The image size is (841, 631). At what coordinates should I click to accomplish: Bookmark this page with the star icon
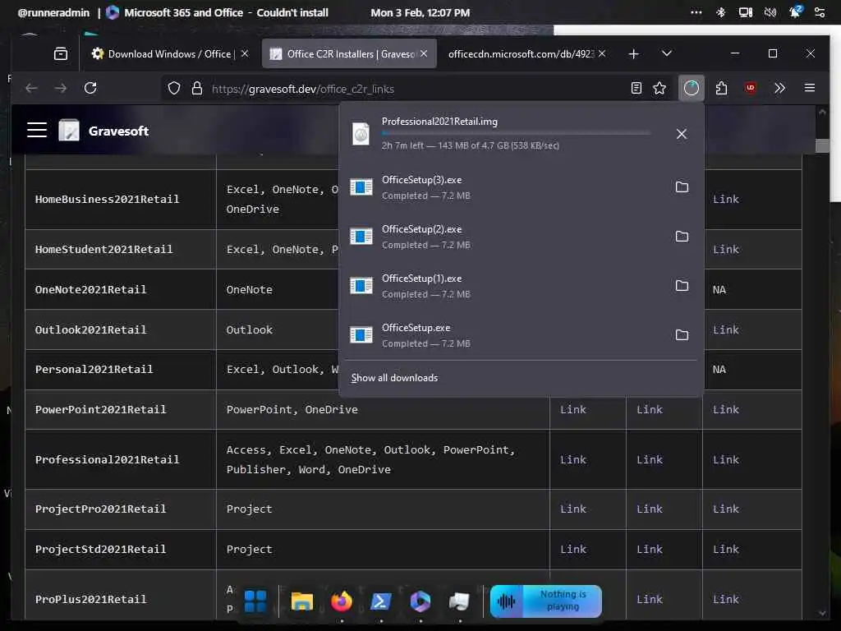(x=659, y=89)
